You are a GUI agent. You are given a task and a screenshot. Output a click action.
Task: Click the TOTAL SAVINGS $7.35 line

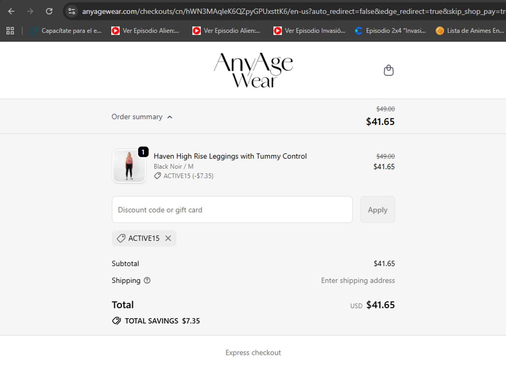coord(156,321)
